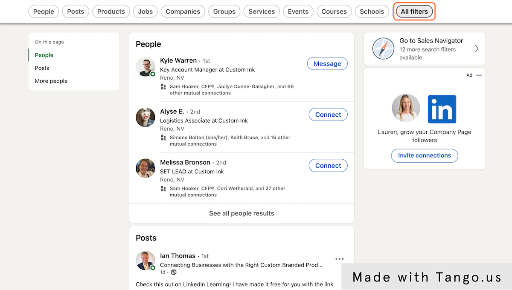Click the globe visibility icon on Ian Thomas post

(x=174, y=272)
